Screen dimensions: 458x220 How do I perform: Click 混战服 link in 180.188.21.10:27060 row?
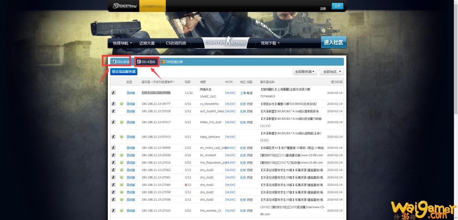click(131, 185)
